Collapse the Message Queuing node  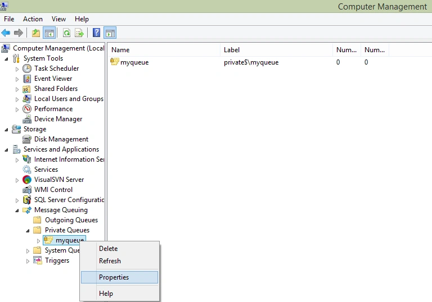tap(17, 211)
